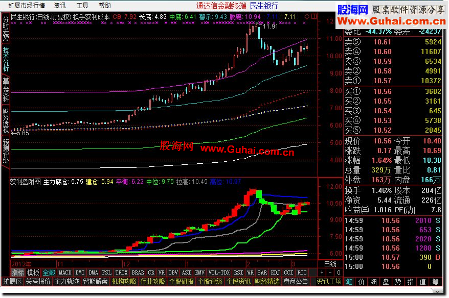449x298 pixels.
Task: Open the 日线 period selector
Action: click(330, 264)
